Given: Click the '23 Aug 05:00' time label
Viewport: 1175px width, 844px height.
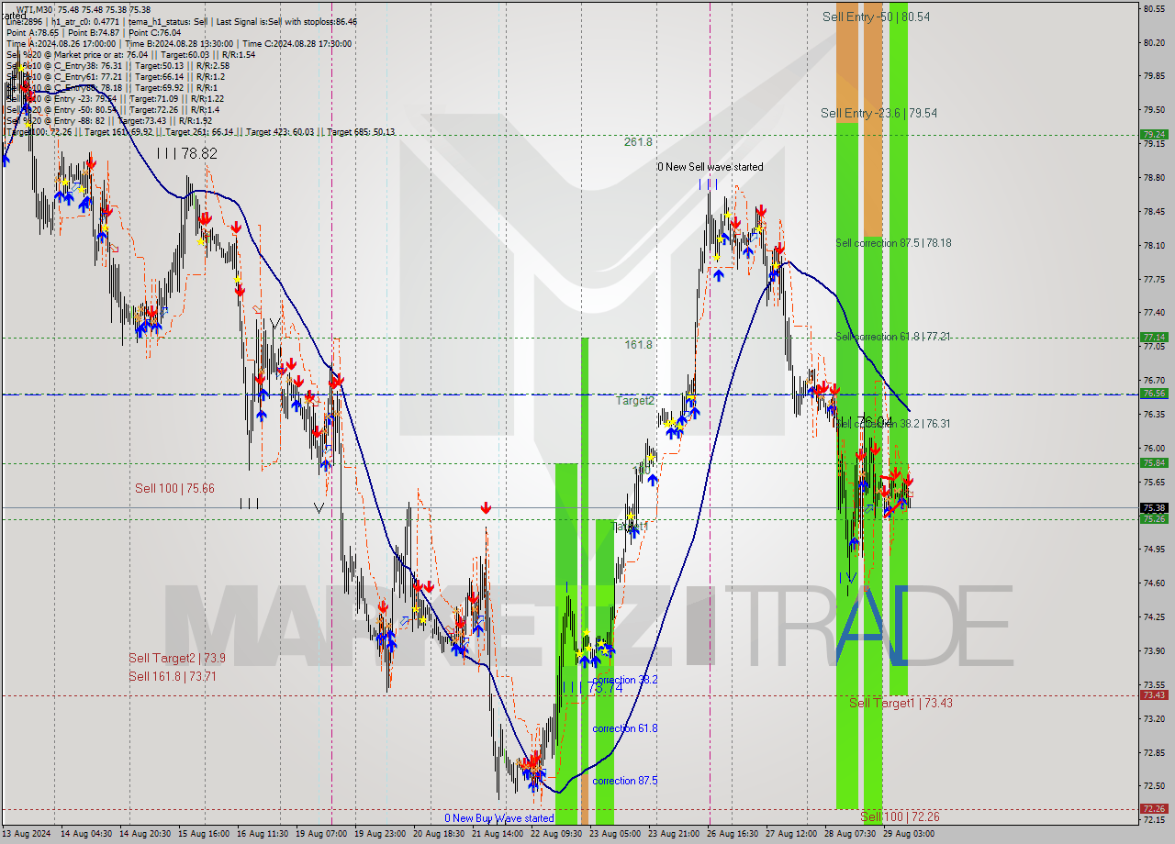Looking at the screenshot, I should point(616,834).
